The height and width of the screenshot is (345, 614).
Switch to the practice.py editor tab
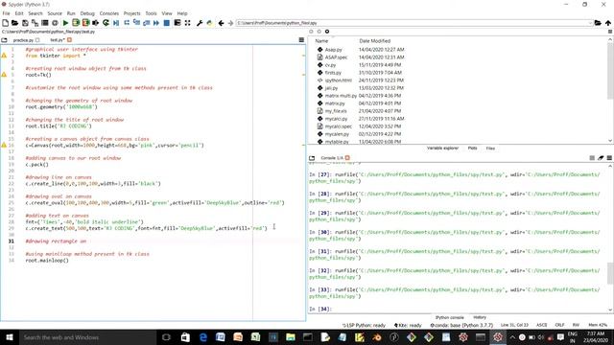[23, 40]
